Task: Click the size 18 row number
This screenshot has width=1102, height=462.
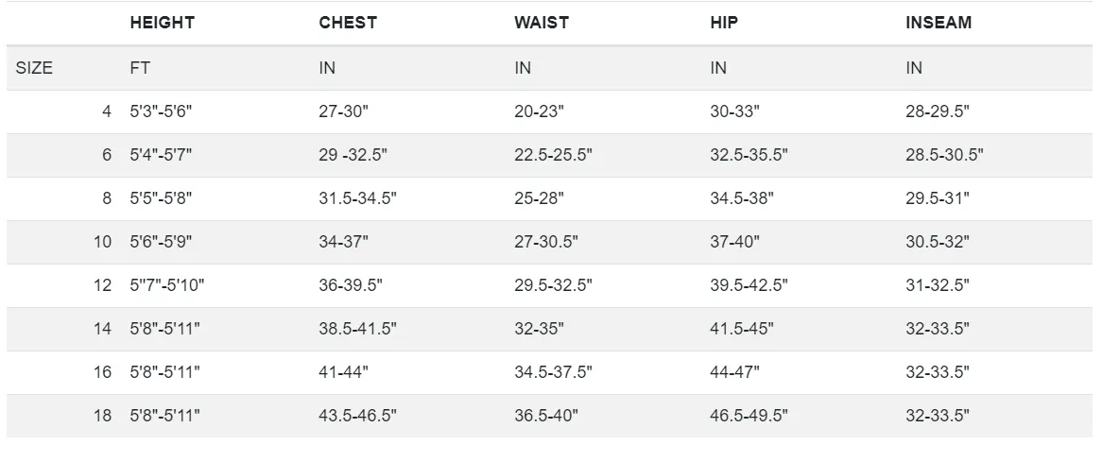Action: point(103,416)
